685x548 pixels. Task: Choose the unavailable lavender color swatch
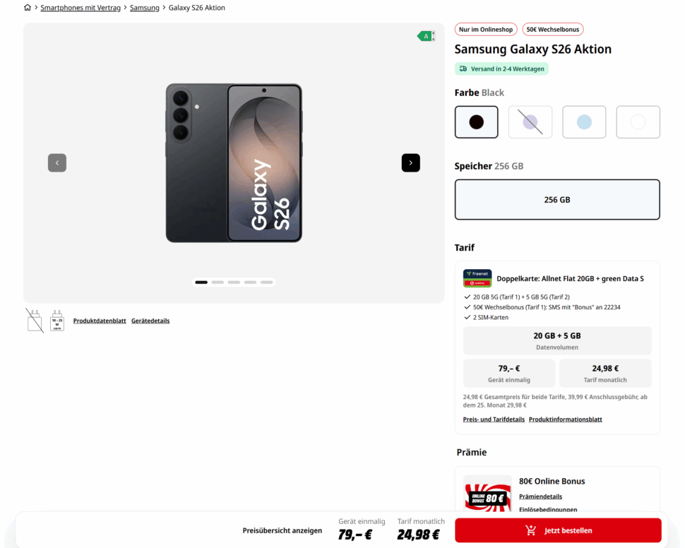pyautogui.click(x=530, y=122)
